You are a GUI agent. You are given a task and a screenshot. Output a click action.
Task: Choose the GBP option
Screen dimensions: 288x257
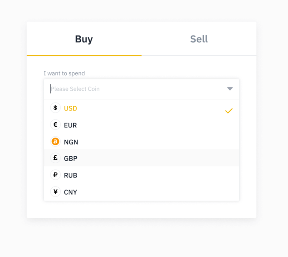(x=71, y=159)
